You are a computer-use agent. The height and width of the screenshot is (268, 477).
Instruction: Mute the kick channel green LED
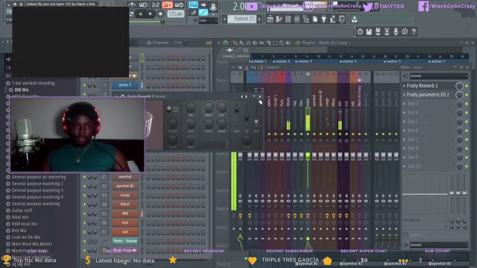tap(85, 223)
